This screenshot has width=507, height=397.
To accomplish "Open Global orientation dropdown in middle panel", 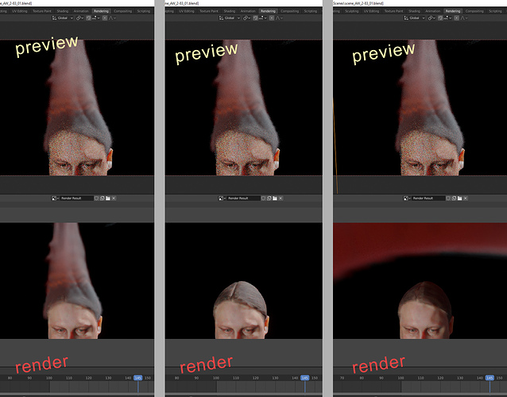I will click(230, 18).
